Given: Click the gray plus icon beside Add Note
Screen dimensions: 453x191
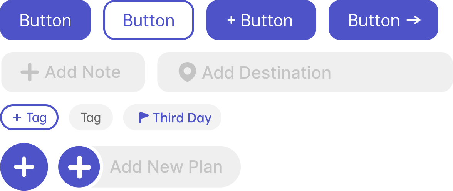Looking at the screenshot, I should pos(29,72).
